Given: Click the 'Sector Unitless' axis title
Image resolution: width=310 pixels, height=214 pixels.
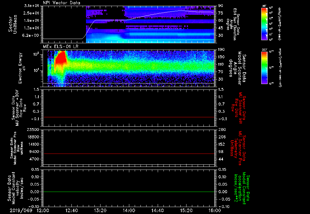Looking at the screenshot, I should coord(13,24).
